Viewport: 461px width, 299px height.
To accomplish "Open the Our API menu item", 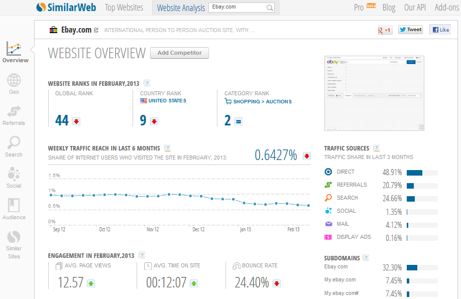I will pos(415,8).
